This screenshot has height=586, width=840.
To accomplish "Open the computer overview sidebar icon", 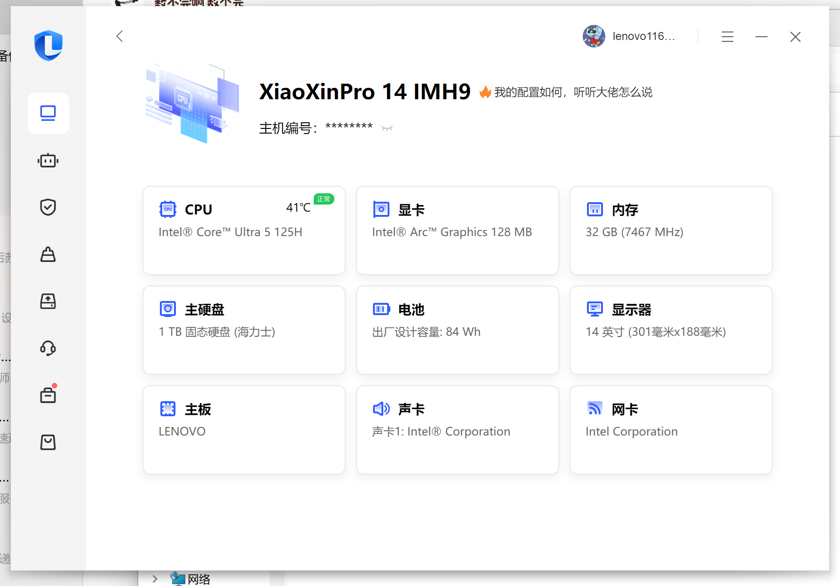I will [x=48, y=113].
